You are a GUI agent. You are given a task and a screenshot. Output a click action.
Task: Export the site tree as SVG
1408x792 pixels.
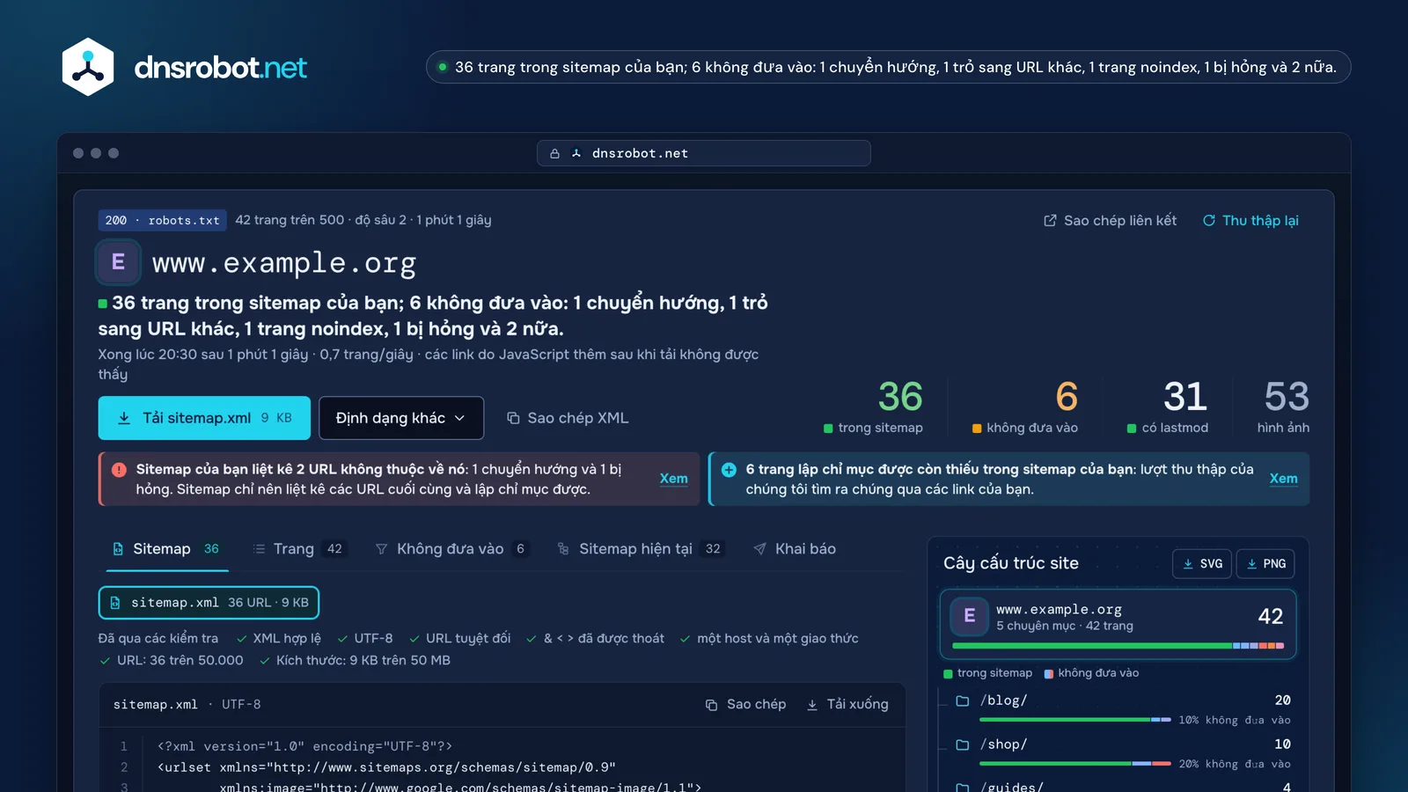click(x=1202, y=564)
